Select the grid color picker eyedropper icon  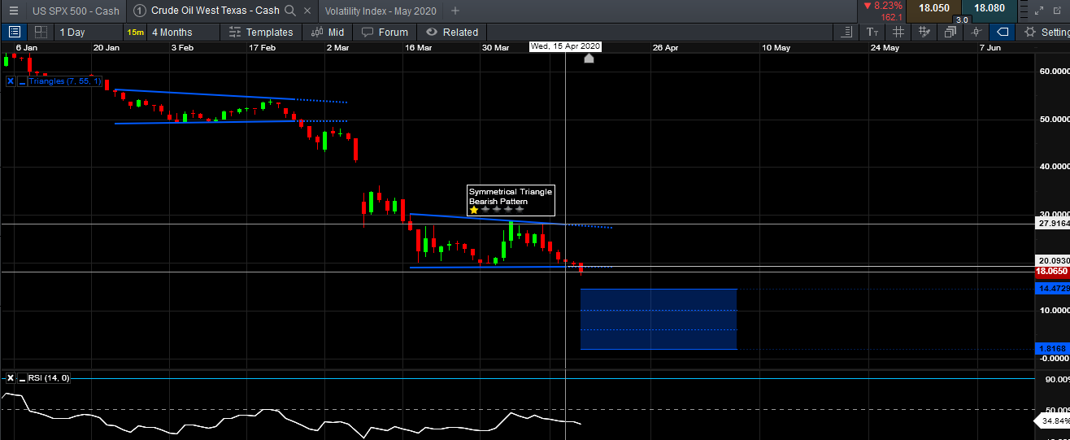point(924,32)
